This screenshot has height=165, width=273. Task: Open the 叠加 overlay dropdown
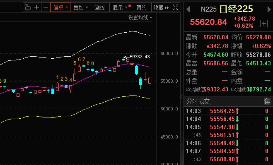(80, 7)
